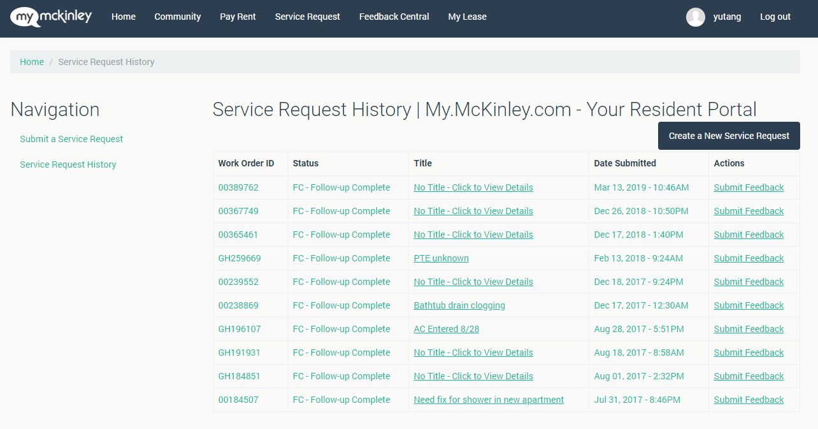Open Submit a Service Request sidebar link
Viewport: 818px width, 429px height.
71,139
